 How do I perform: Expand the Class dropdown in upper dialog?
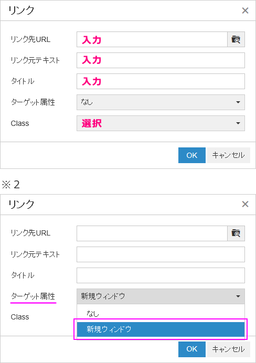161,123
